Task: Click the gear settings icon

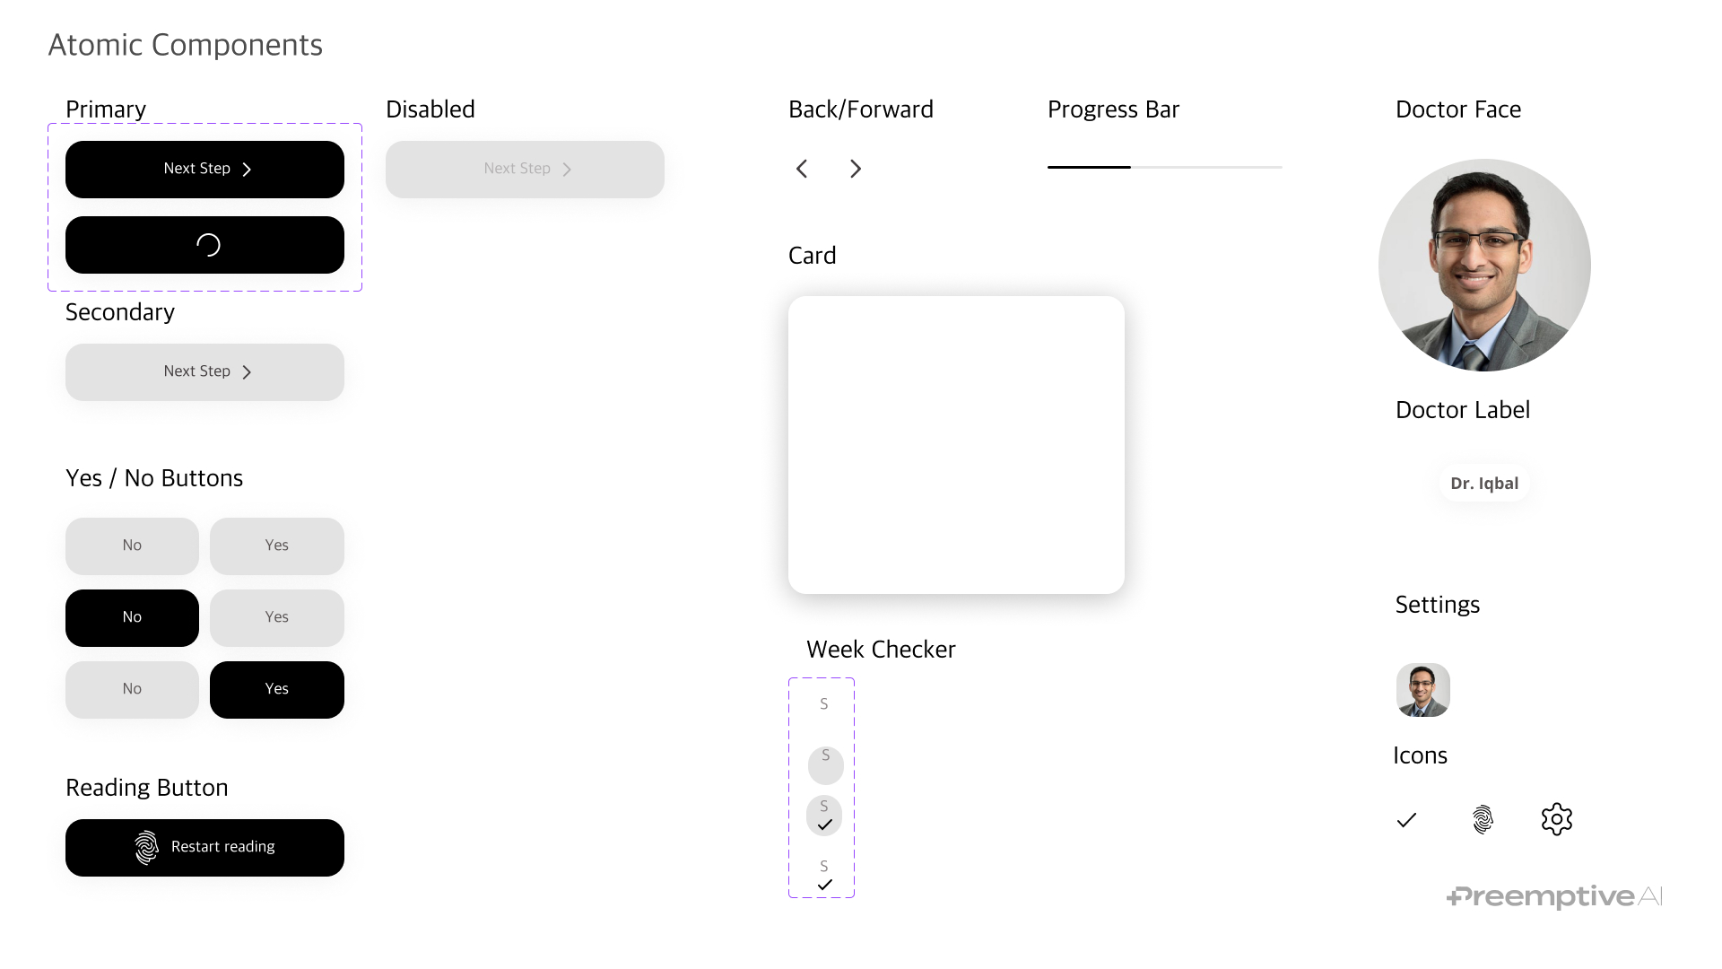Action: tap(1557, 819)
